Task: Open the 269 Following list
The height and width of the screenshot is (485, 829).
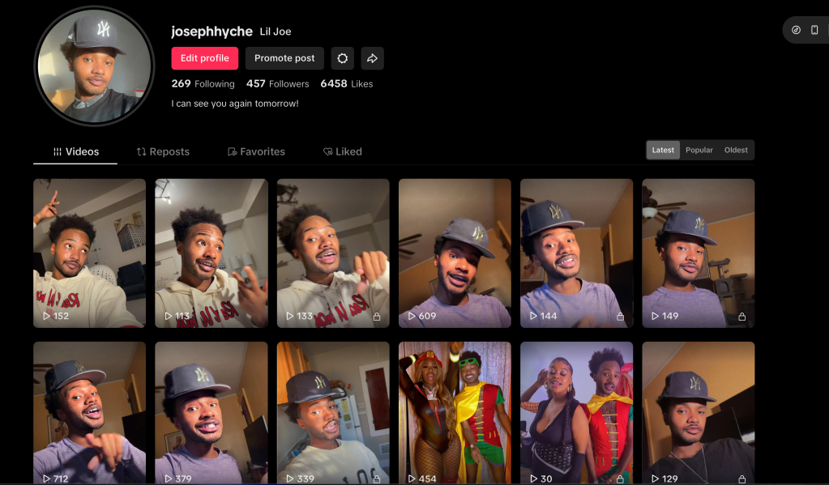Action: 203,83
